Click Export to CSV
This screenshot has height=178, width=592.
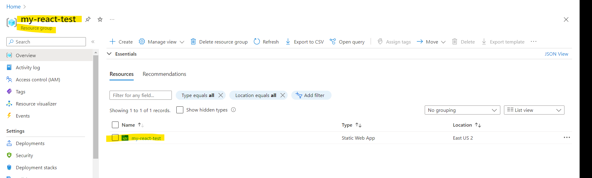click(x=304, y=42)
